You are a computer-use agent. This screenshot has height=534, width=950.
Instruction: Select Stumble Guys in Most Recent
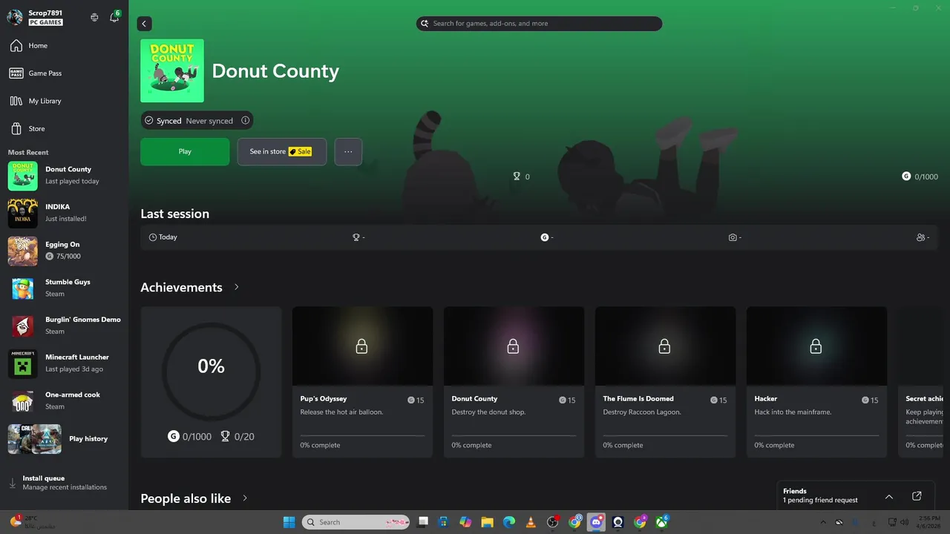pos(64,289)
